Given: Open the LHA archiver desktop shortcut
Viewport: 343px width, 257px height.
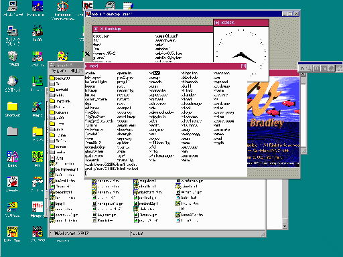Looking at the screenshot, I should [38, 56].
